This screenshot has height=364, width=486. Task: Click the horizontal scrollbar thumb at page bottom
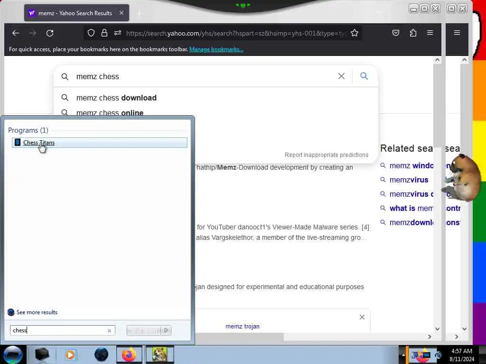(x=239, y=337)
